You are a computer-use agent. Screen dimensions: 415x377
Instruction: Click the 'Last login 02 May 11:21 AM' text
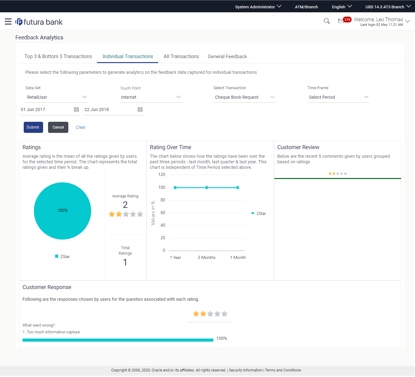pos(382,25)
